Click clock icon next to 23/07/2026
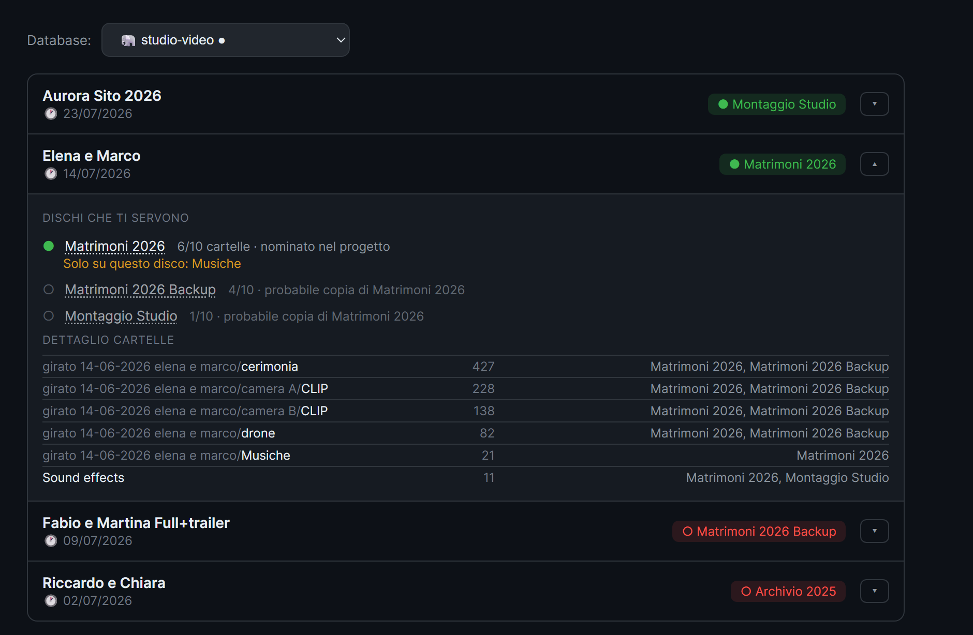 tap(51, 114)
